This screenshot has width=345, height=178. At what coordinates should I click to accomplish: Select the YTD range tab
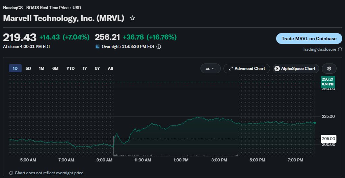(71, 69)
